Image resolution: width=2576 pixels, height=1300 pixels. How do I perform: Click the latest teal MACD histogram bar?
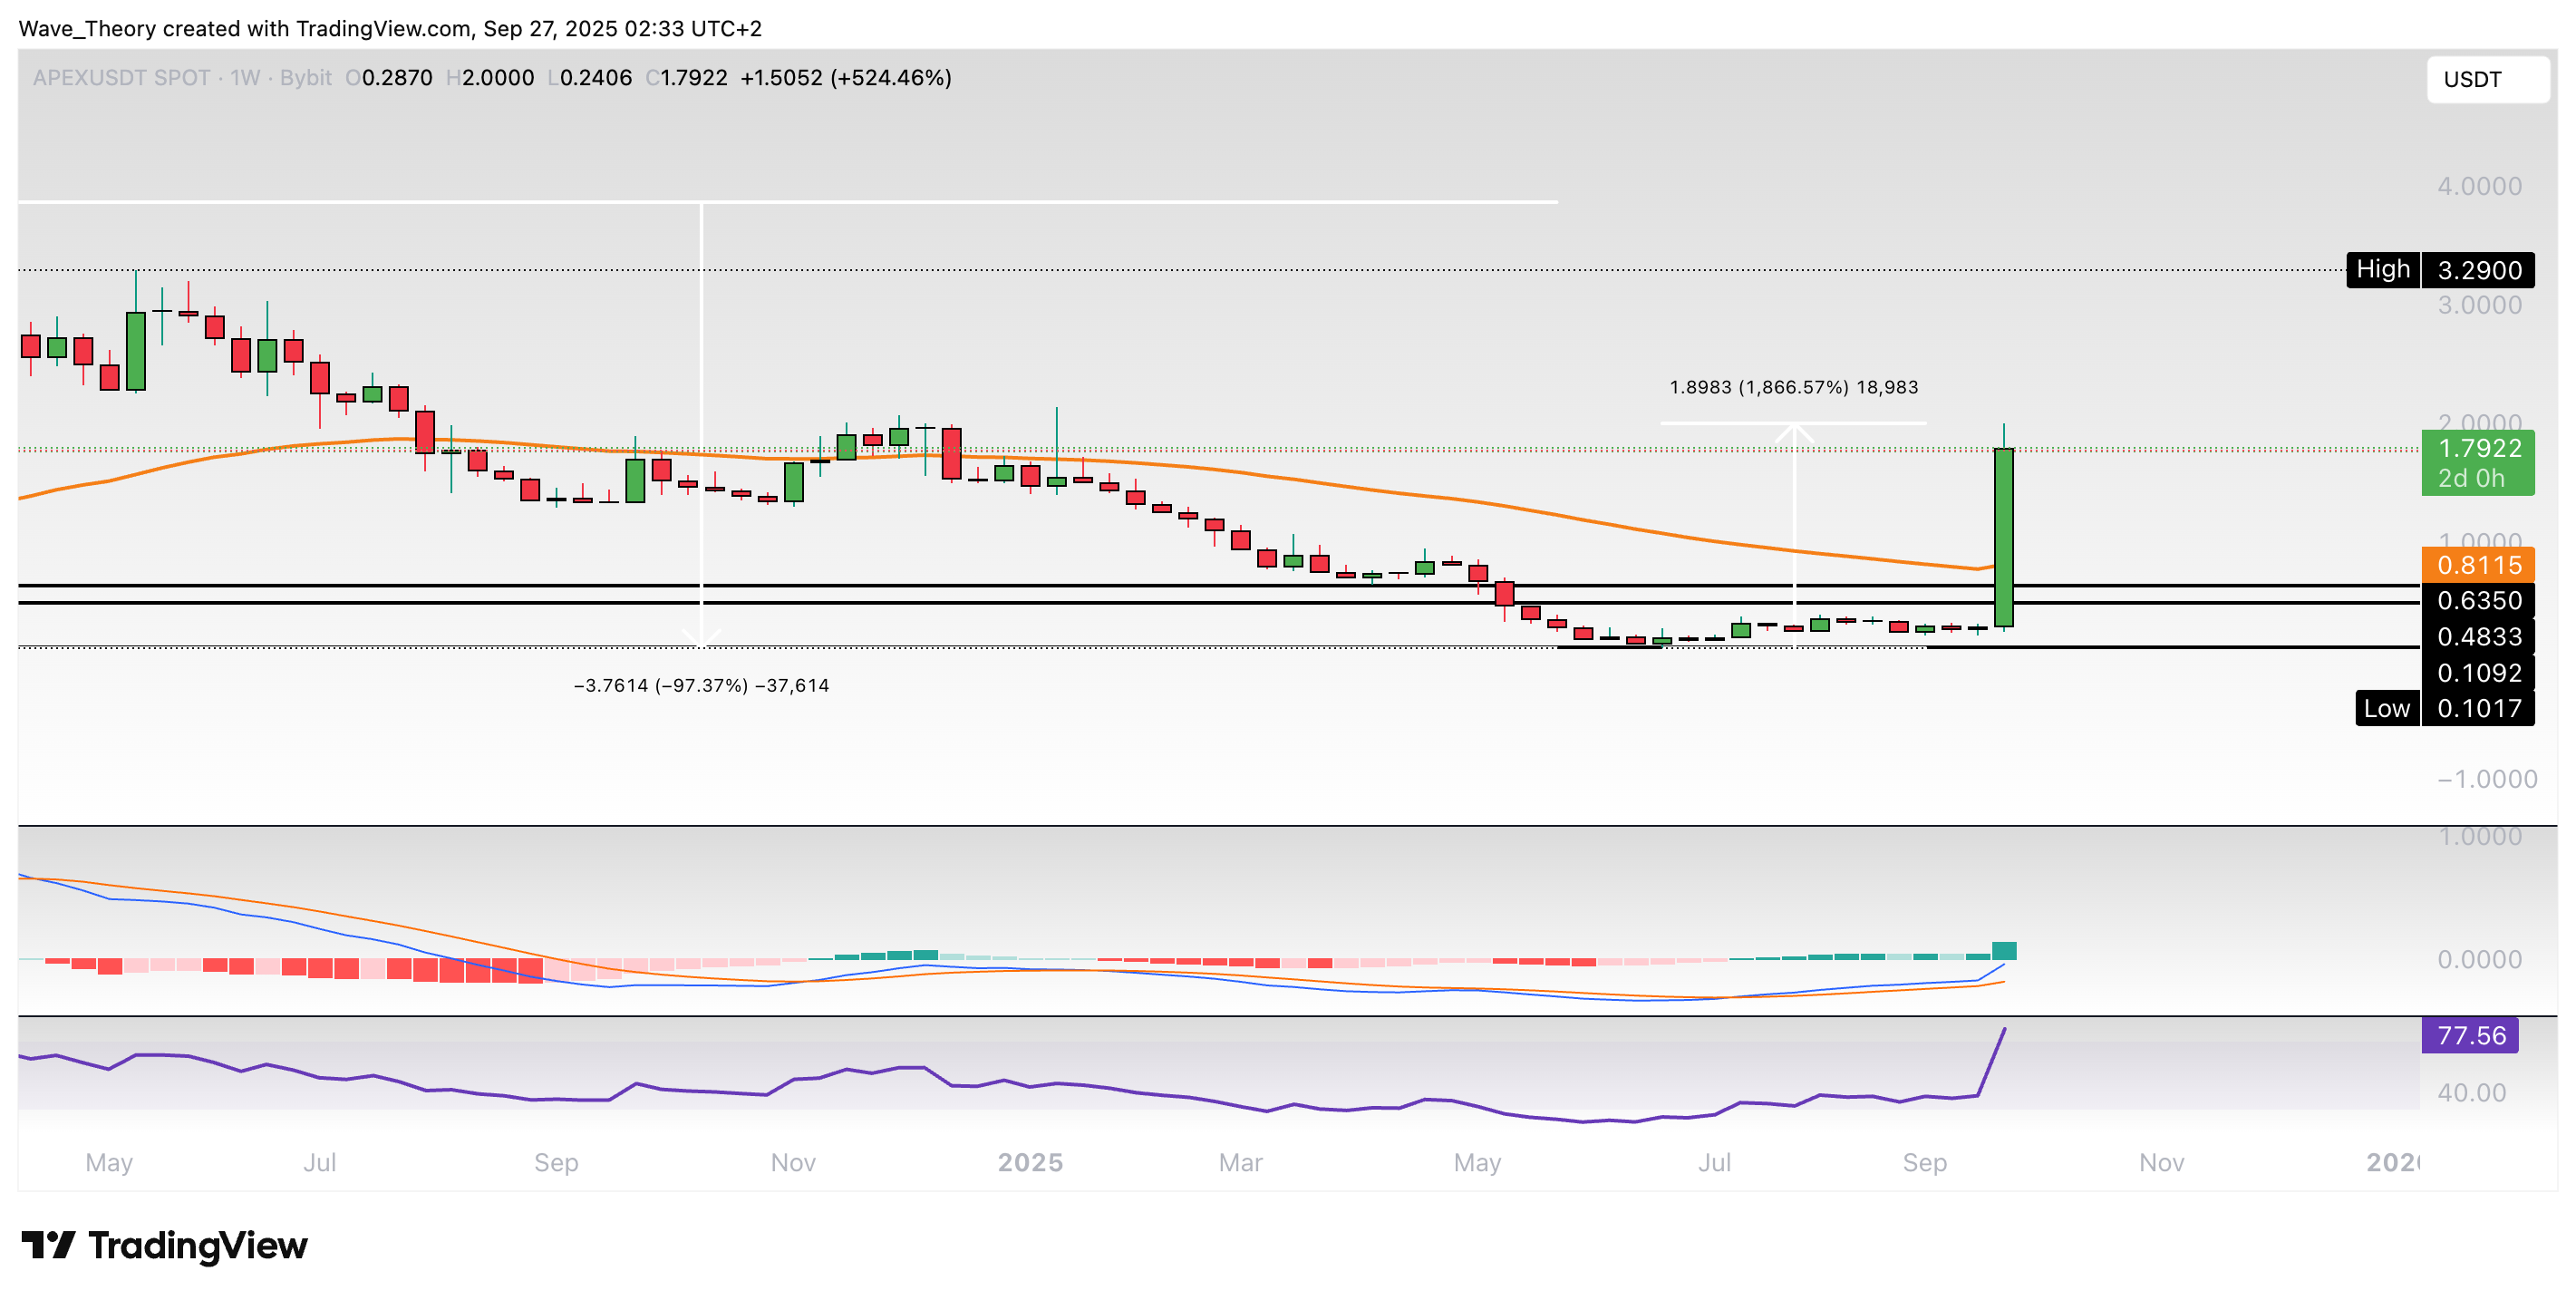click(2003, 950)
